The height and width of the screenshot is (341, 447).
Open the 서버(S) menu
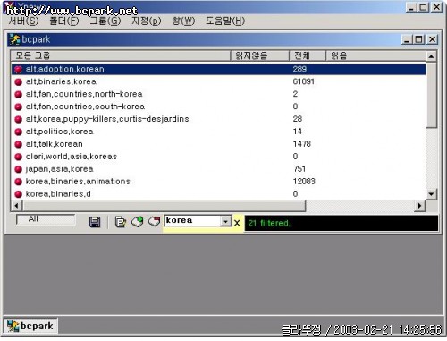tap(23, 21)
